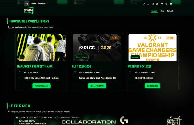The width and height of the screenshot is (194, 125).
Task: Click the Parlons Esport logo in header
Action: pyautogui.click(x=29, y=11)
